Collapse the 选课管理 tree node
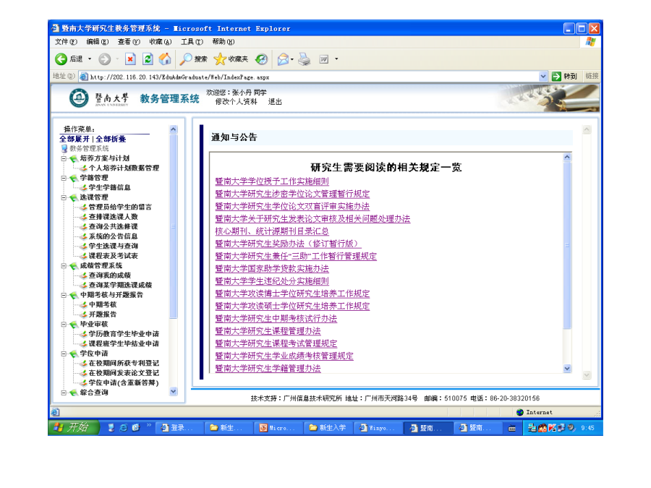 coord(64,197)
